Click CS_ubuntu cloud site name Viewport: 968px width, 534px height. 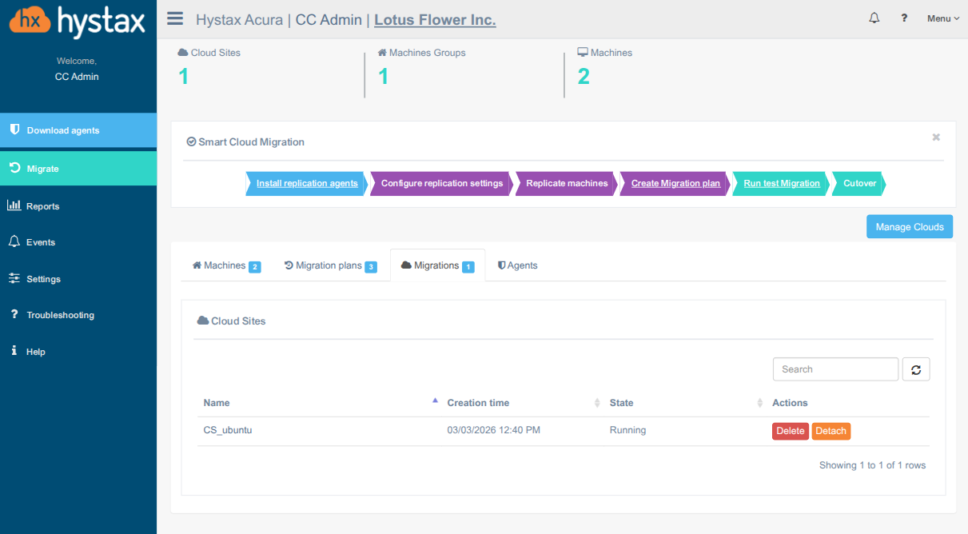[228, 430]
